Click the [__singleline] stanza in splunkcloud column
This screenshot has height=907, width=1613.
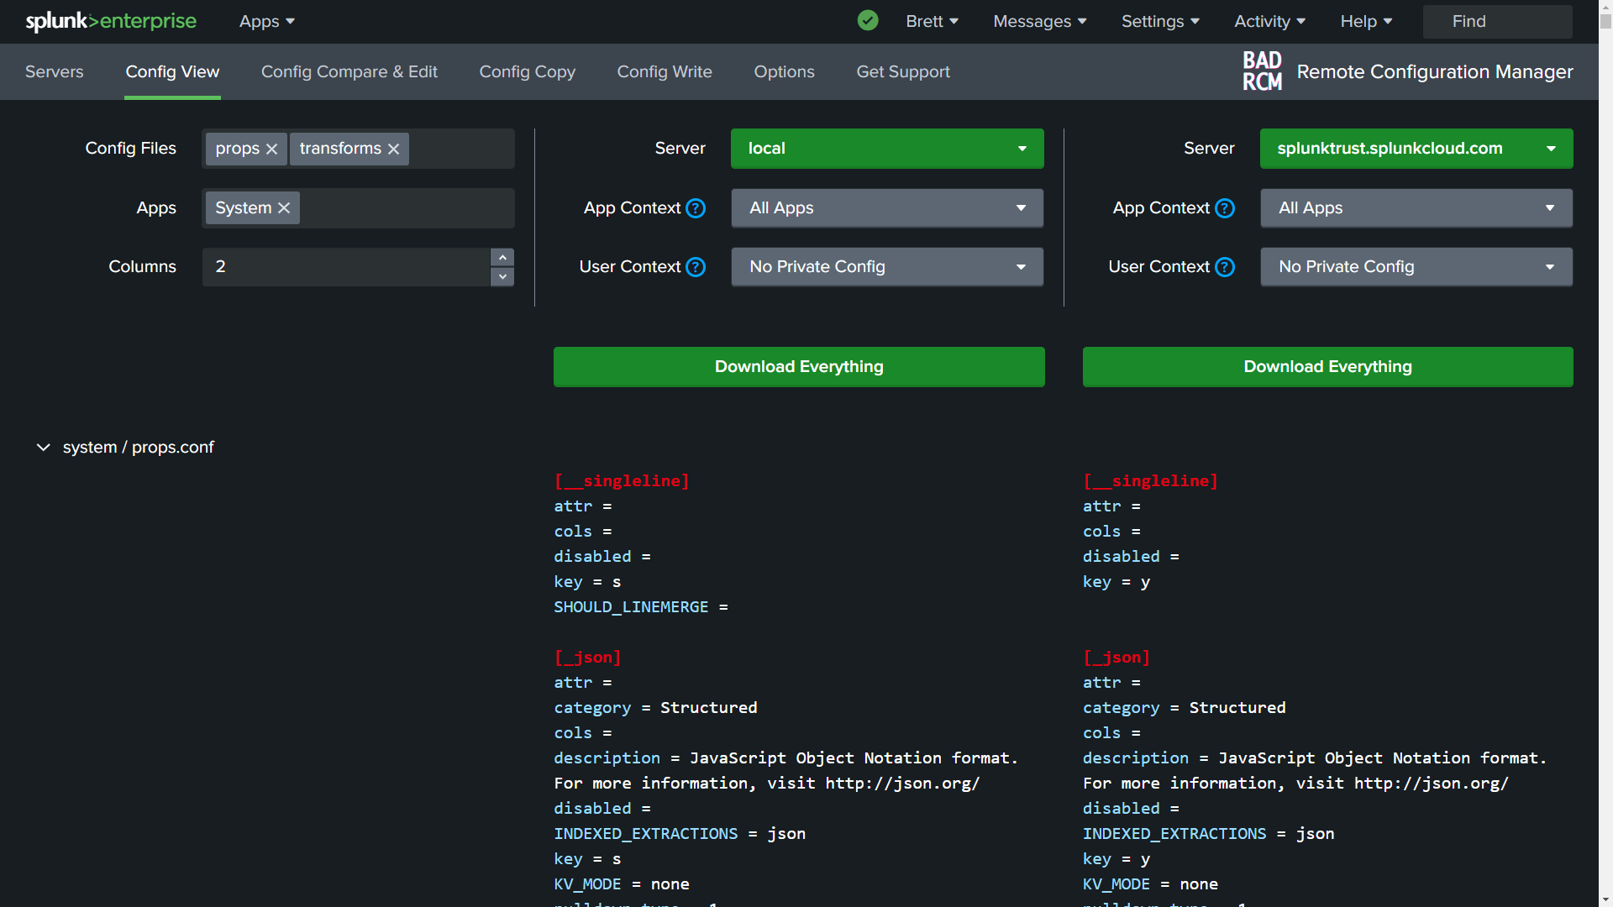[1151, 481]
